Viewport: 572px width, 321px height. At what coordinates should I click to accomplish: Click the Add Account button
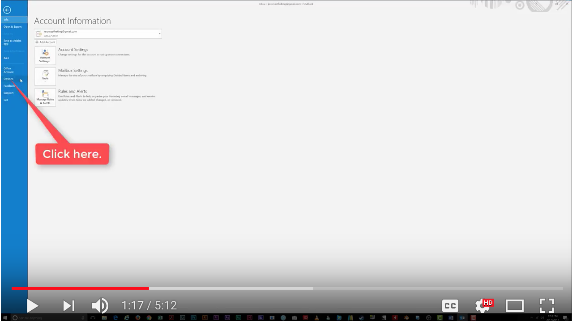[x=46, y=42]
